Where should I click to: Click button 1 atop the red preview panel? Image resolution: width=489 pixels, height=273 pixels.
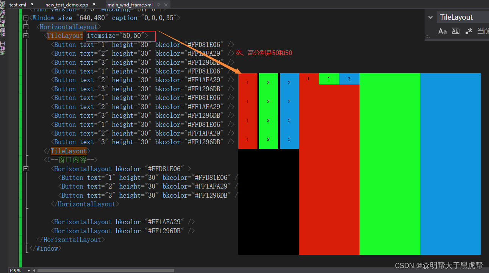click(x=309, y=79)
